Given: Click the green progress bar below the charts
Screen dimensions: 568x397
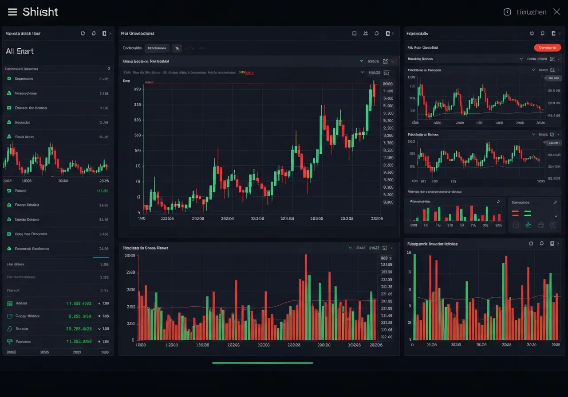Looking at the screenshot, I should [263, 363].
